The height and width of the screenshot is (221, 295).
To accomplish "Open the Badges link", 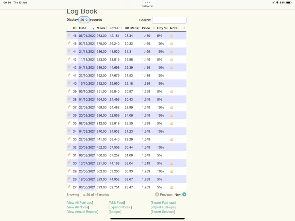I will pyautogui.click(x=115, y=211).
